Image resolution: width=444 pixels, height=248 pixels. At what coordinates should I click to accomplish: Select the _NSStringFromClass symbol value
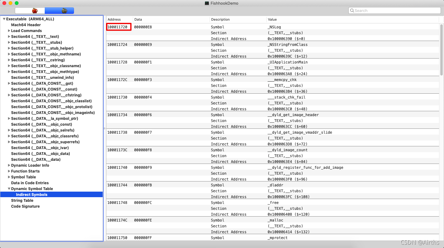[287, 45]
